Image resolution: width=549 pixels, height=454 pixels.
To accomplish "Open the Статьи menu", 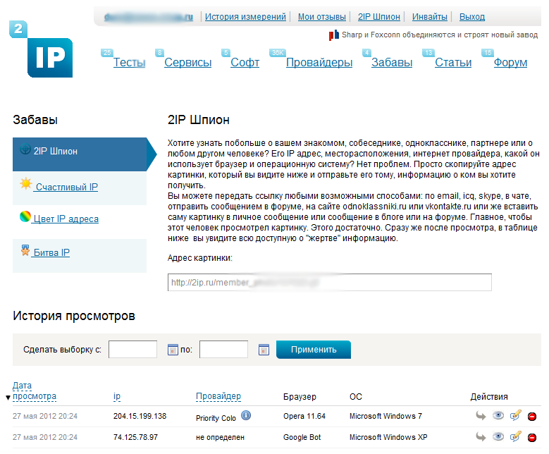I will [x=453, y=62].
